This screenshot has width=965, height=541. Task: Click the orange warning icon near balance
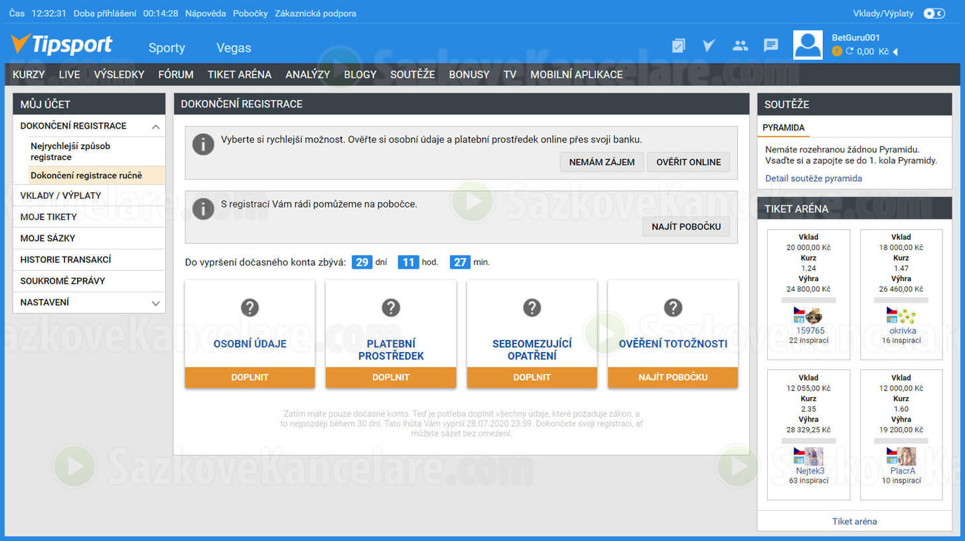[x=837, y=51]
